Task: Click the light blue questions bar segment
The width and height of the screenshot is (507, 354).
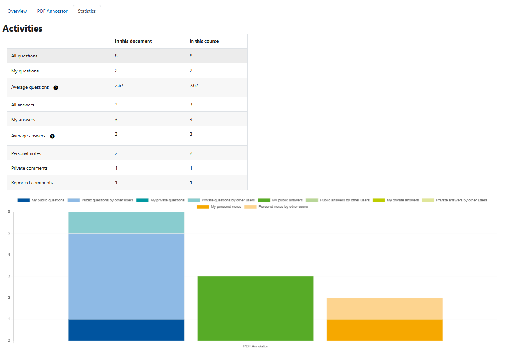Action: (x=126, y=276)
